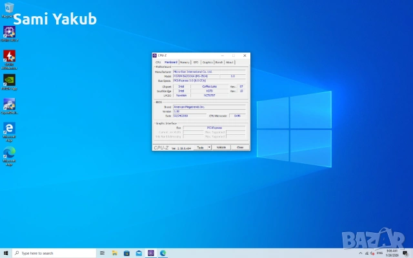Open the About tab
This screenshot has width=413, height=258.
[x=230, y=62]
